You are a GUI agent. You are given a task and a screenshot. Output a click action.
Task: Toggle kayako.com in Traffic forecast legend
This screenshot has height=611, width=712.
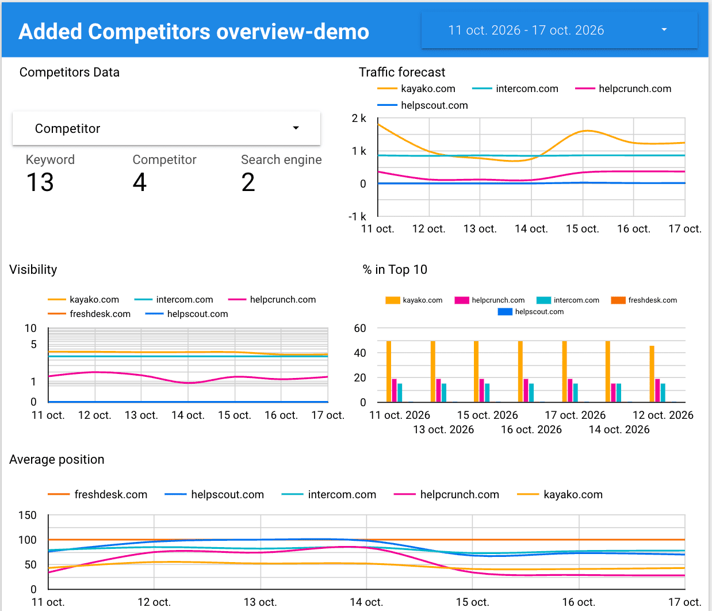[416, 89]
